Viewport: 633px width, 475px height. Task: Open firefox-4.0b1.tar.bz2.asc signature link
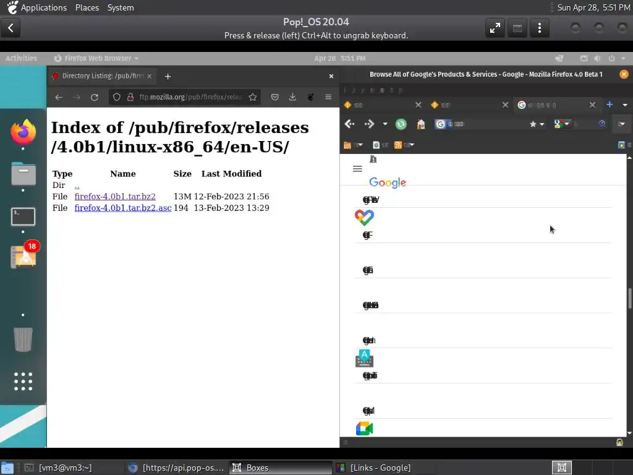(123, 208)
